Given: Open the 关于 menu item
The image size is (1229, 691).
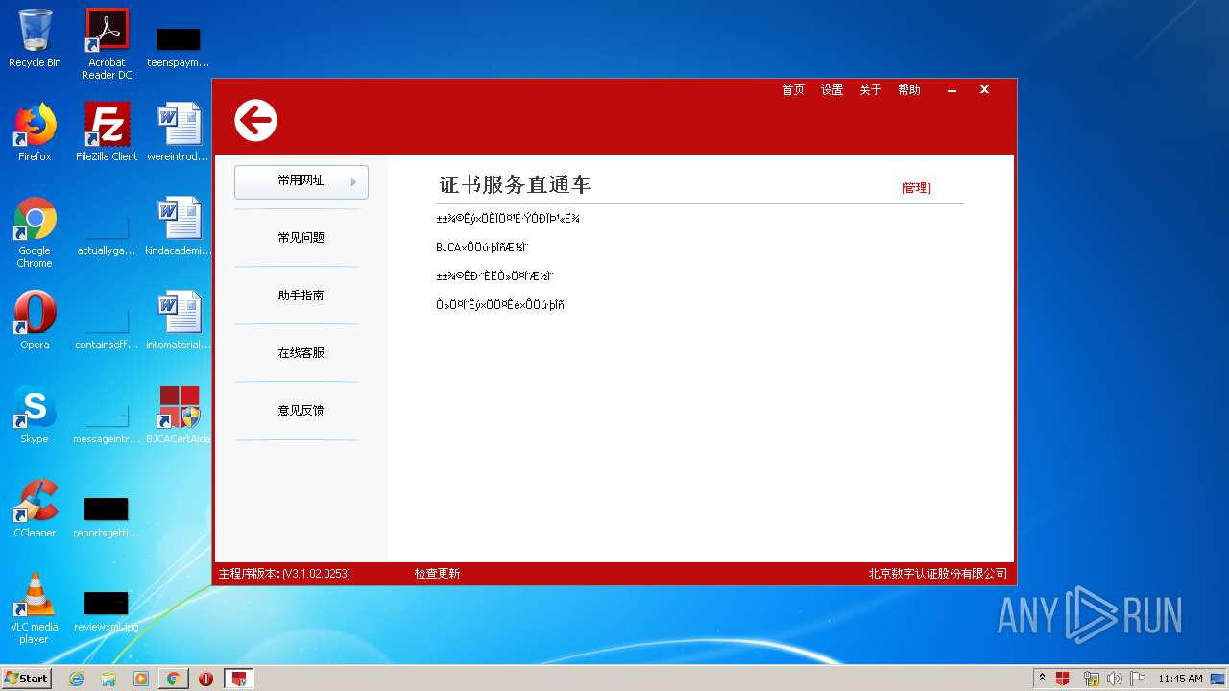Looking at the screenshot, I should tap(870, 90).
